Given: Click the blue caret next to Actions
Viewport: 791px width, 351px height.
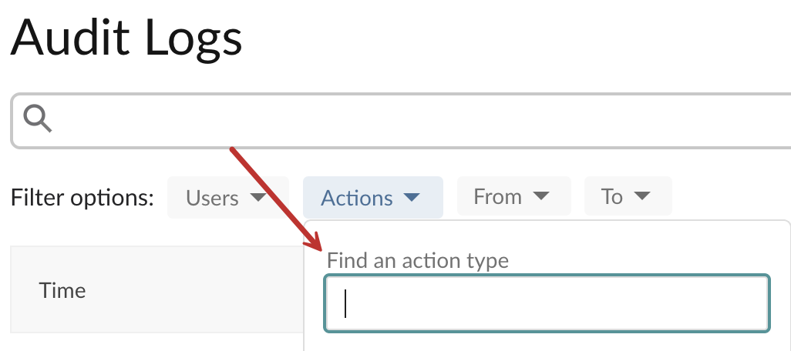Looking at the screenshot, I should coord(412,197).
